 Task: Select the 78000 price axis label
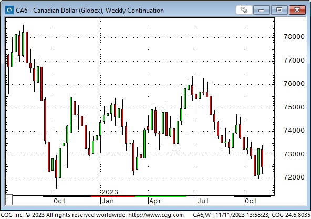coord(294,37)
